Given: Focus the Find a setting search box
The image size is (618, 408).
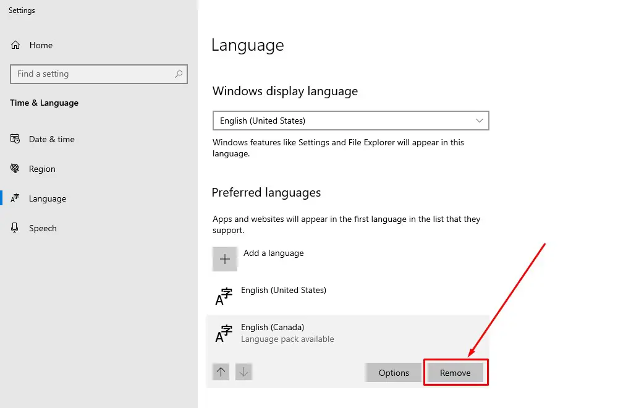Looking at the screenshot, I should coord(98,74).
